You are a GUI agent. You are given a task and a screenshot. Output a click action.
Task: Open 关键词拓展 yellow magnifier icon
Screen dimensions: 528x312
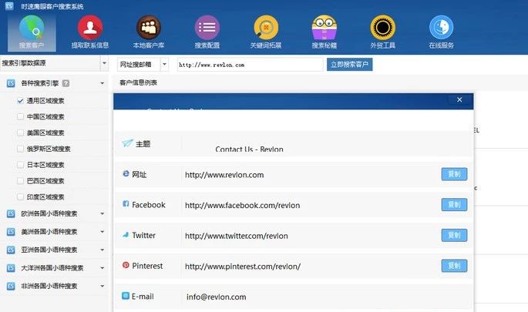click(266, 28)
